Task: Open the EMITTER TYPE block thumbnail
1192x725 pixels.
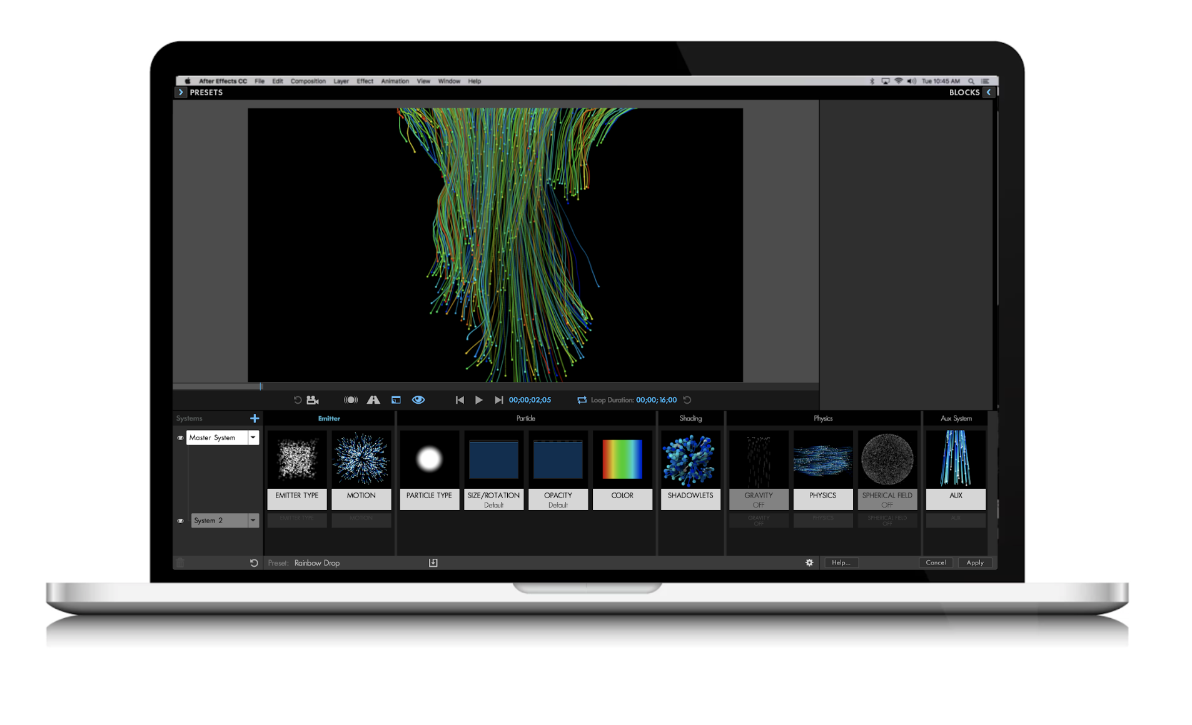Action: coord(297,470)
